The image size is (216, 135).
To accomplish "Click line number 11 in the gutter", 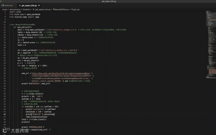I will (5, 25).
